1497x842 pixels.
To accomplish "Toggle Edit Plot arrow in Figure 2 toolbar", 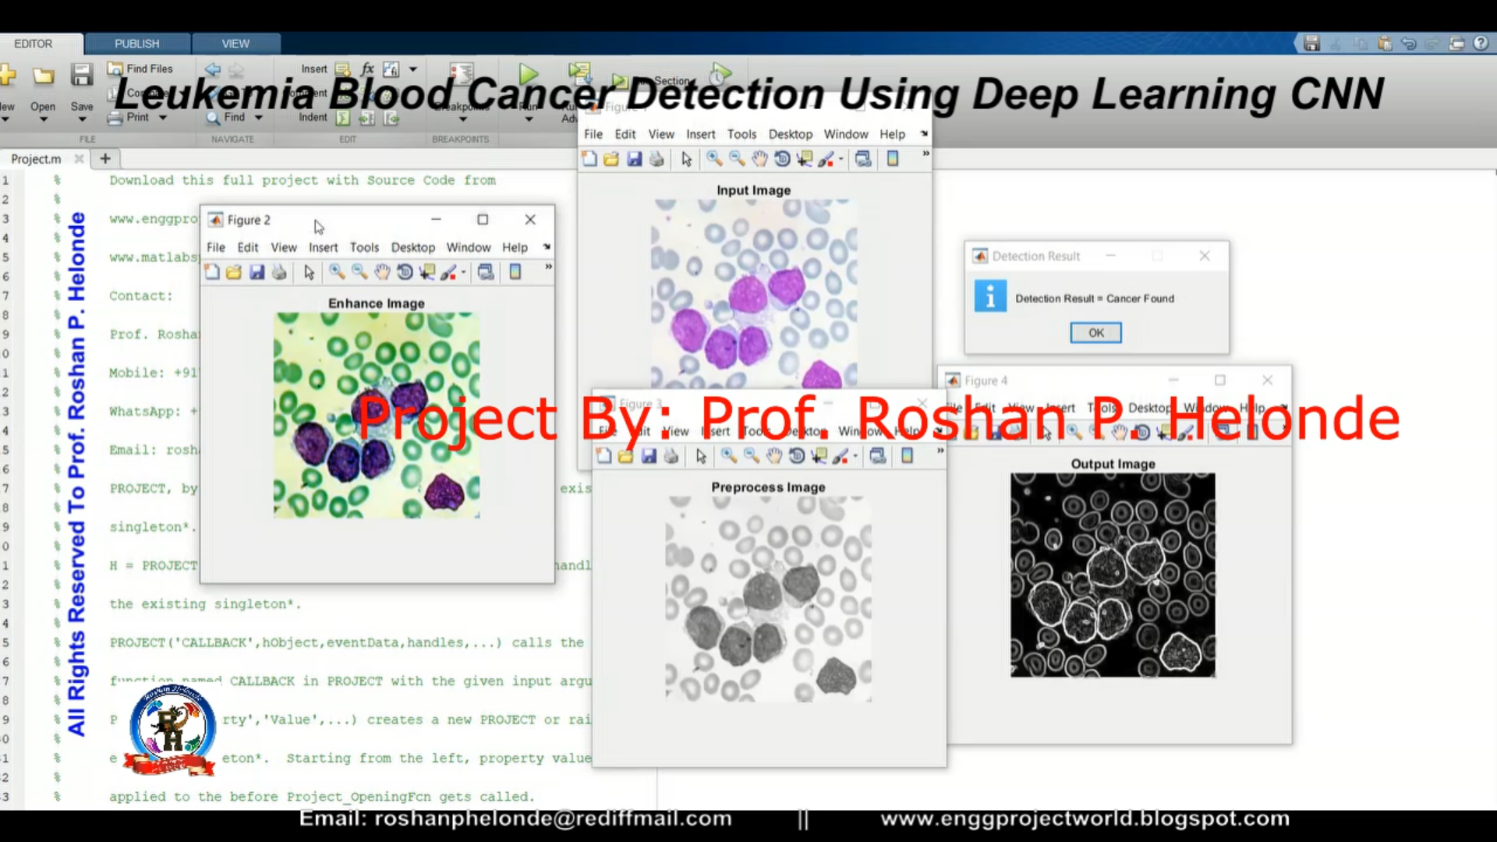I will tap(309, 272).
